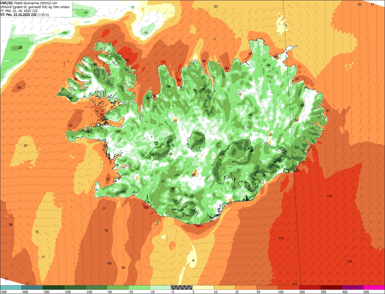This screenshot has width=385, height=294.
Task: Click the map value '96'
Action: tap(204, 61)
